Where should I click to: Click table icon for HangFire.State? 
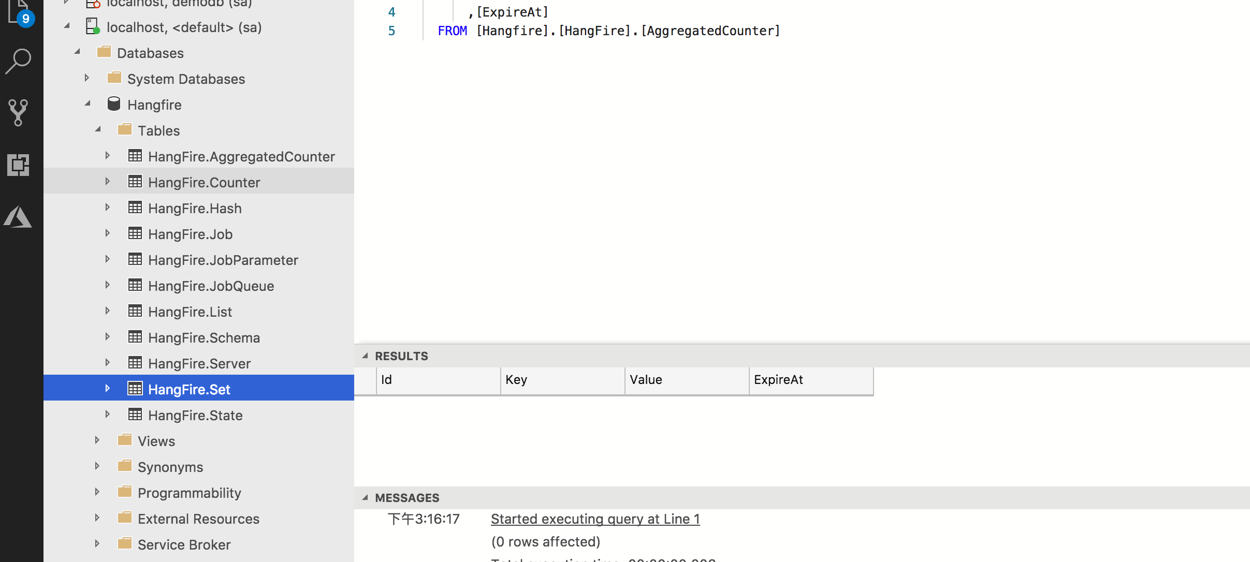[x=135, y=415]
